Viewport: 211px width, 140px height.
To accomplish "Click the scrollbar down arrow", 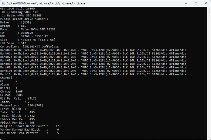I will click(x=209, y=138).
